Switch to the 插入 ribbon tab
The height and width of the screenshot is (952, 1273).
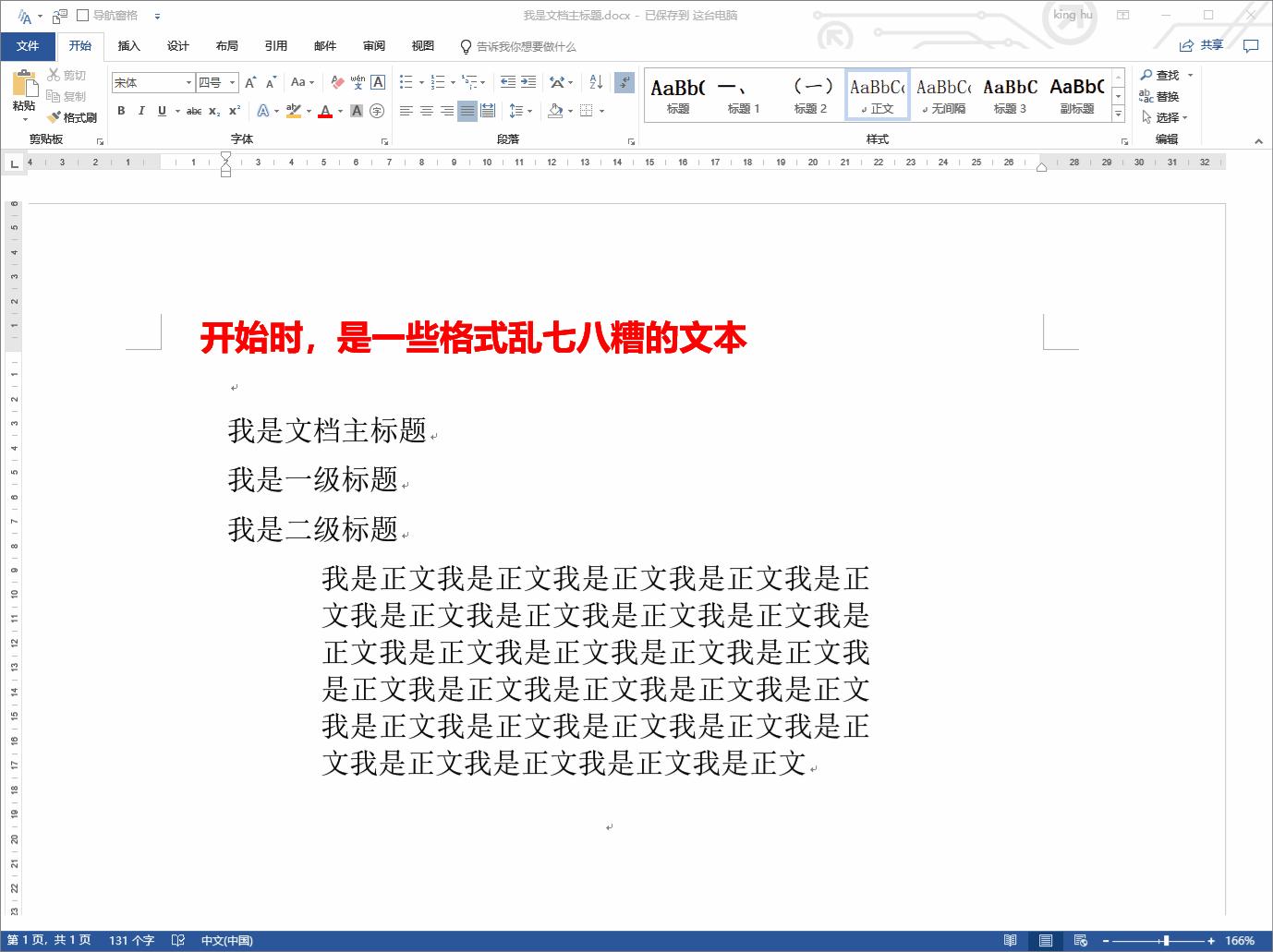coord(128,45)
